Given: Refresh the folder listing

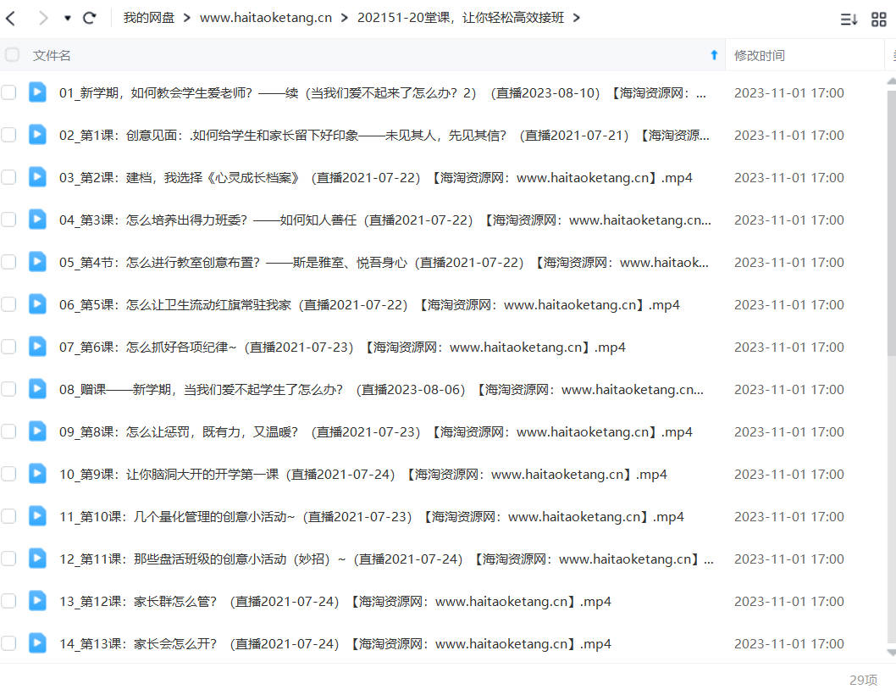Looking at the screenshot, I should [89, 19].
